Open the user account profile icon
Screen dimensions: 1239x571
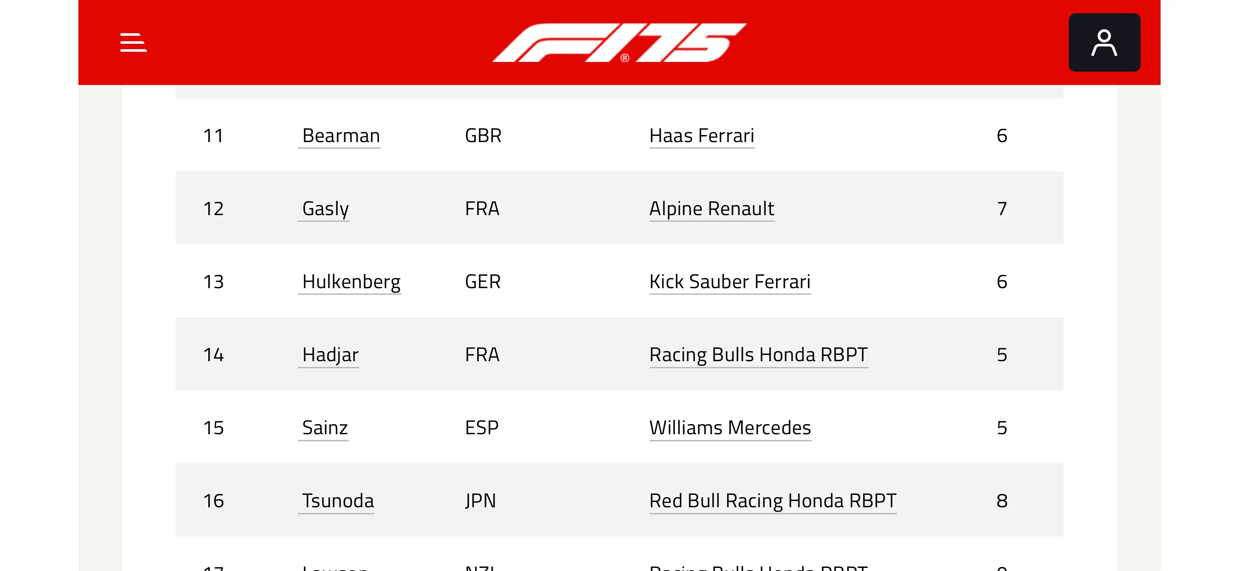click(x=1104, y=42)
